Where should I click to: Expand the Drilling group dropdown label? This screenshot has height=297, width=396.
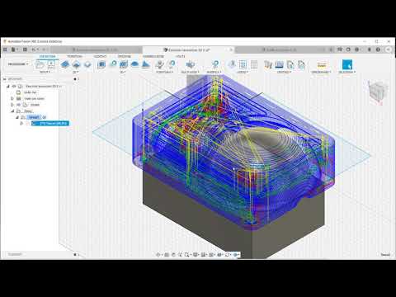point(164,72)
